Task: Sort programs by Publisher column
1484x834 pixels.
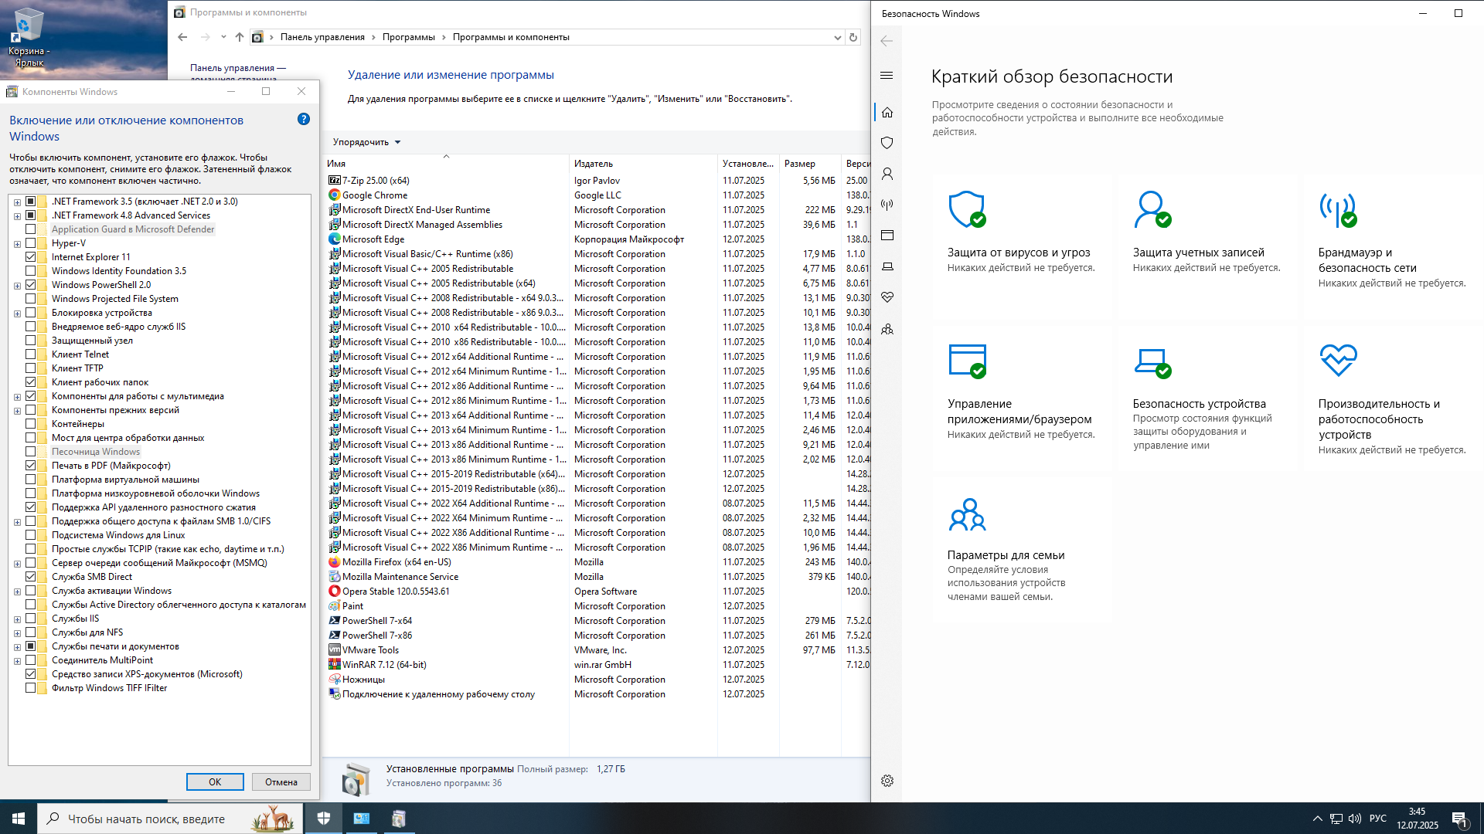Action: [x=644, y=163]
